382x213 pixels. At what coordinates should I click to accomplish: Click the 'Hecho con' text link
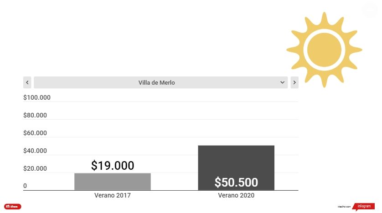(x=344, y=207)
